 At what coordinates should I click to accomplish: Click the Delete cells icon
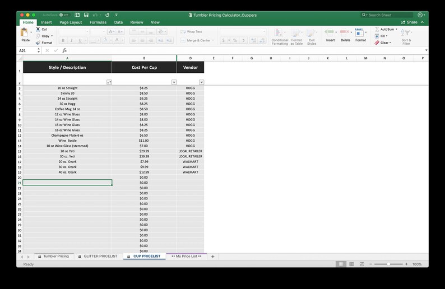[345, 32]
